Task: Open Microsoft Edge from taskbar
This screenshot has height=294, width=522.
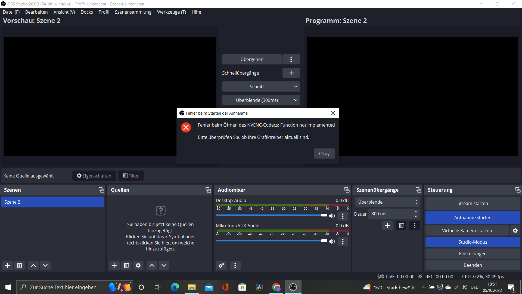Action: (x=175, y=287)
